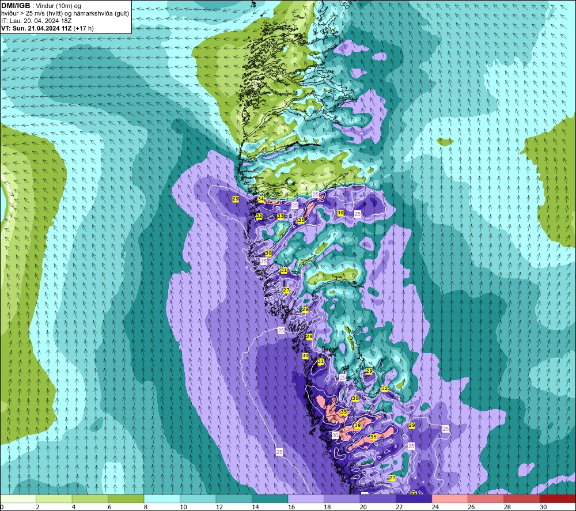
Task: Click the yellow '38' max gust label
Action: 358,425
